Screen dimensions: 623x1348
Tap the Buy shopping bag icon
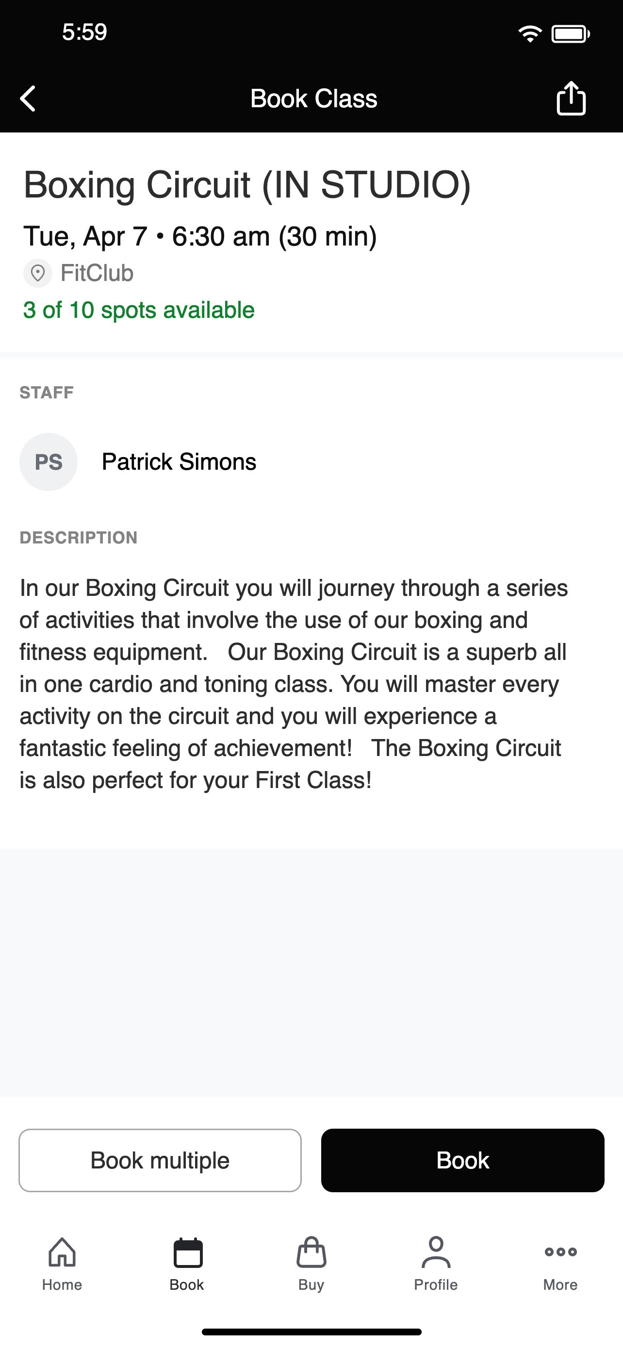311,1252
